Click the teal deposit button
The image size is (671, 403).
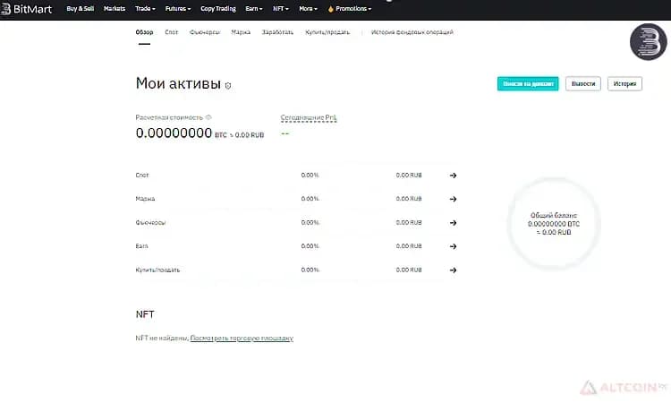click(528, 83)
